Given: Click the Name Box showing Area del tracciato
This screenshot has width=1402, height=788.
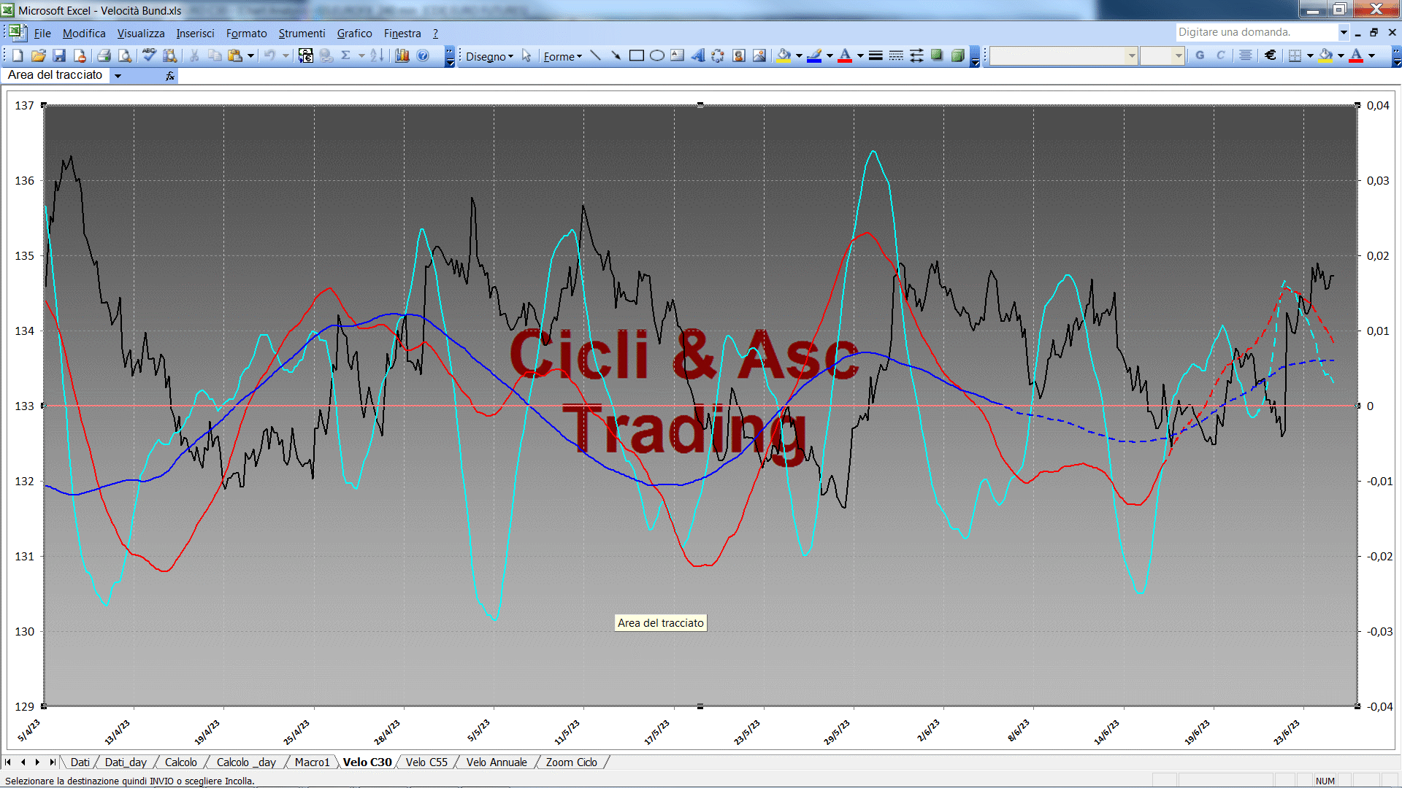Looking at the screenshot, I should tap(56, 75).
